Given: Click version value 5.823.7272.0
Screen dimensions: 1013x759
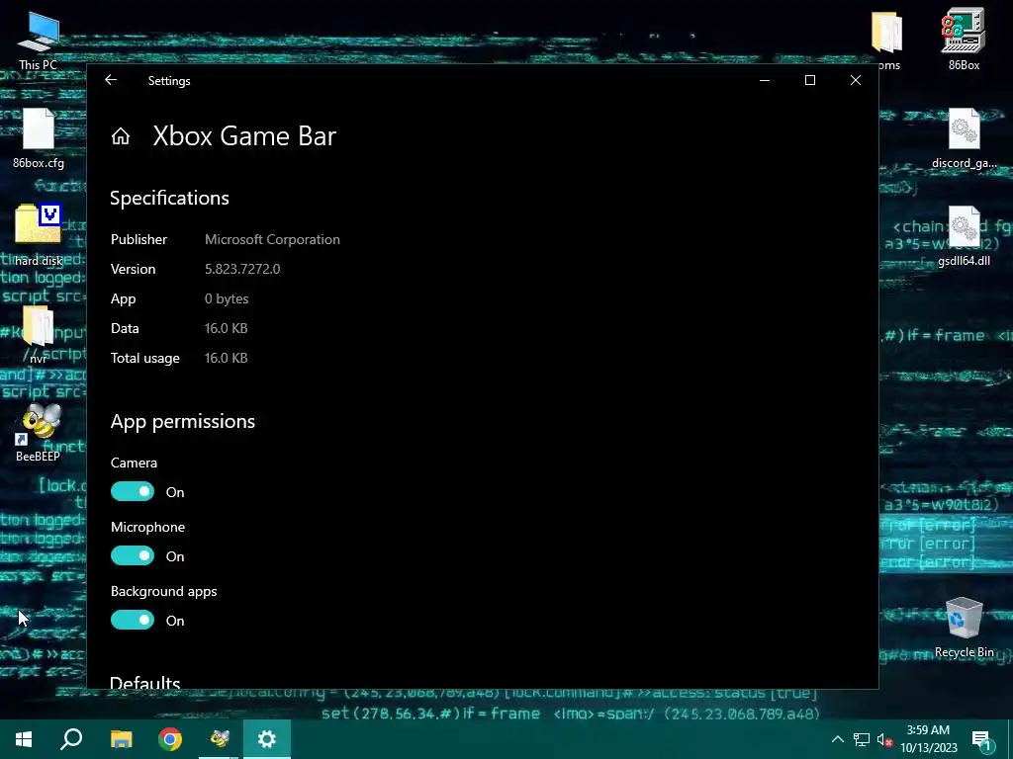Looking at the screenshot, I should click(242, 269).
